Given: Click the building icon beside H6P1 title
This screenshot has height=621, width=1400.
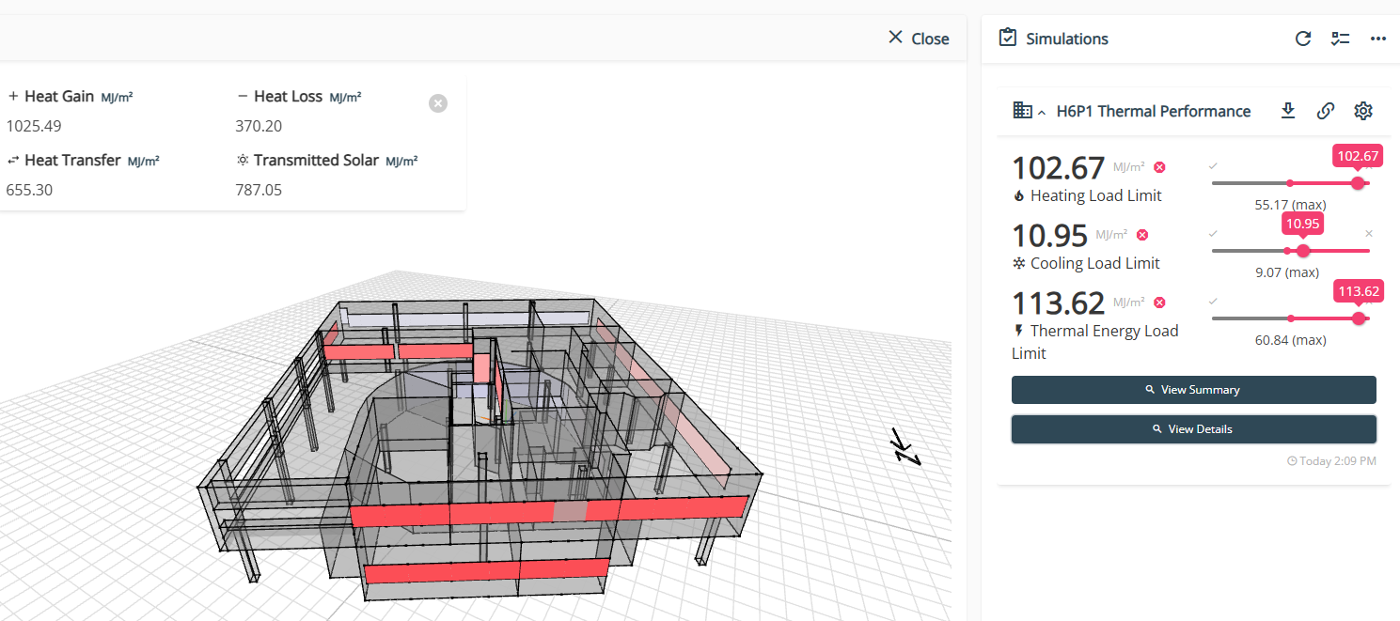Looking at the screenshot, I should (1022, 111).
